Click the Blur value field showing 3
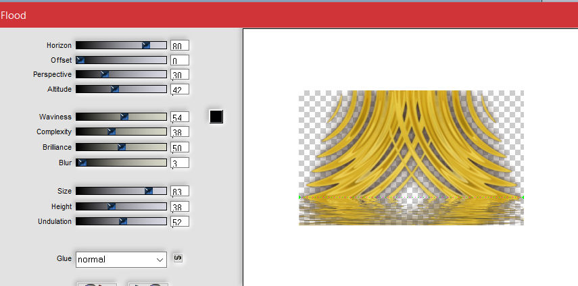 (x=180, y=163)
